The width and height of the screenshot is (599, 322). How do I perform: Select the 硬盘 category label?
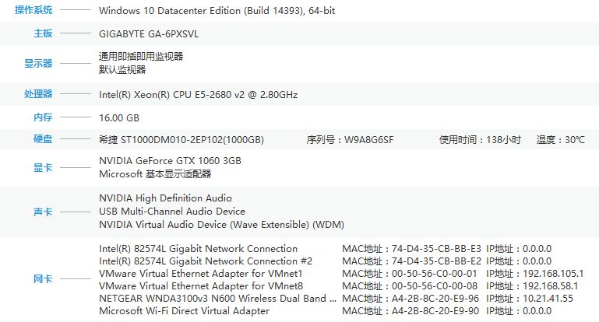pos(43,139)
